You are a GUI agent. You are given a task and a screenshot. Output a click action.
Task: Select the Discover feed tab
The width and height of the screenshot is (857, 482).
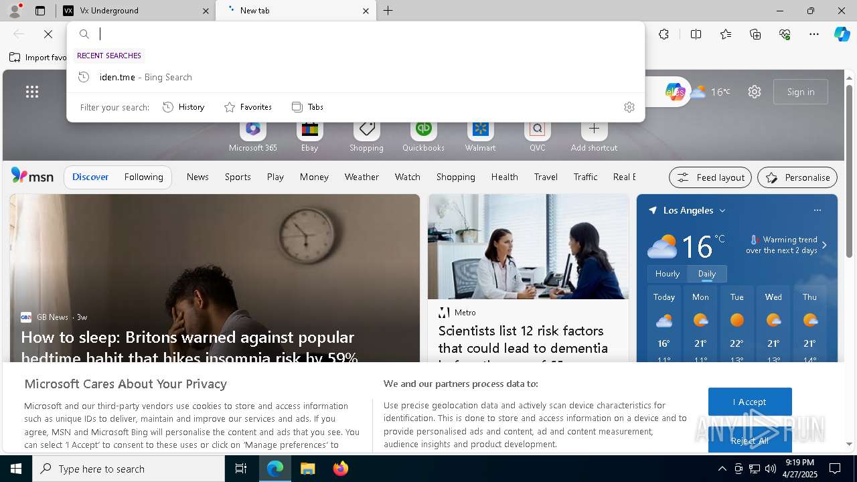pyautogui.click(x=90, y=177)
